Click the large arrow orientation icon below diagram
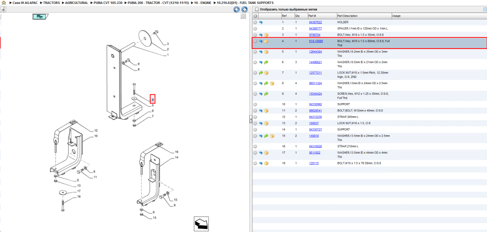 click(201, 224)
